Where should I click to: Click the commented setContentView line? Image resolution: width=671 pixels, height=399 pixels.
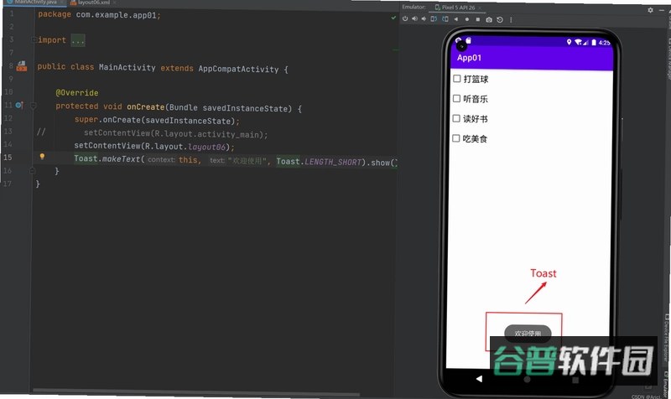175,134
